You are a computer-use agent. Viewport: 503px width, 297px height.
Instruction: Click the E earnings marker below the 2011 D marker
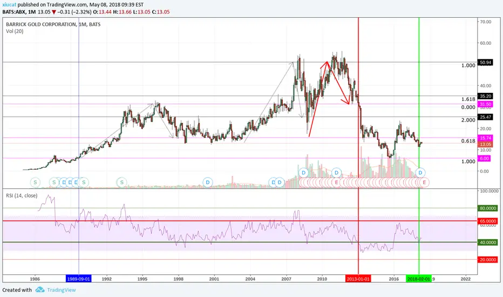click(x=336, y=183)
